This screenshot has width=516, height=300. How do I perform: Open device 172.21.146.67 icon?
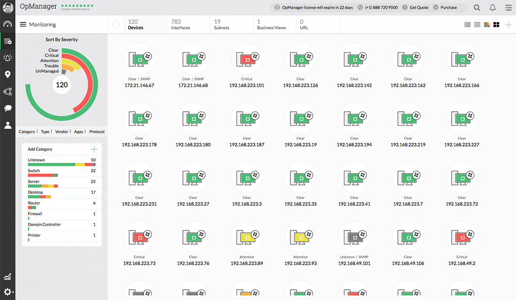[139, 59]
